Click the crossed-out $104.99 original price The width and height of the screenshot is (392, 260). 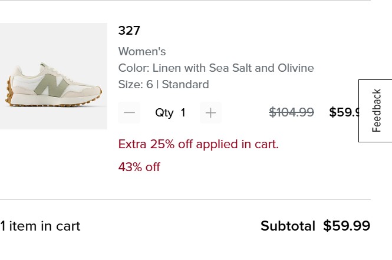(291, 112)
